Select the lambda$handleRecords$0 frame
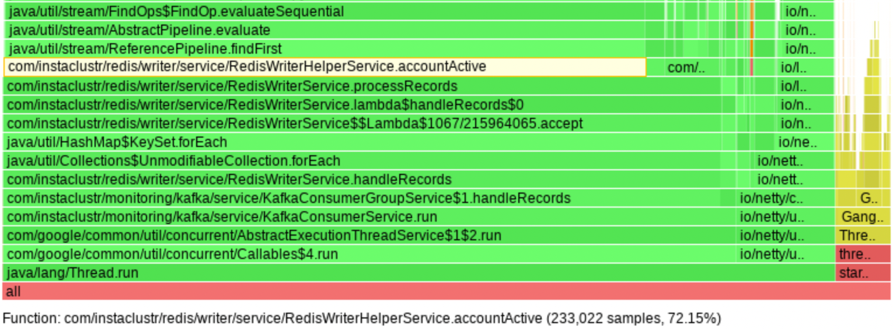893x329 pixels. coord(389,105)
